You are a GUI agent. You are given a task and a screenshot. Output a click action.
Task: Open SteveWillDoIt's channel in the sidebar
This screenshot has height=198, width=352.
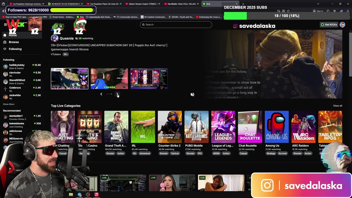pyautogui.click(x=22, y=81)
